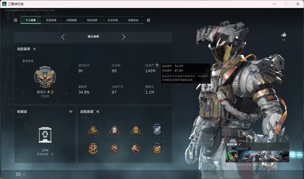
Task: Click the title tag below the nickname
Action: tap(238, 148)
